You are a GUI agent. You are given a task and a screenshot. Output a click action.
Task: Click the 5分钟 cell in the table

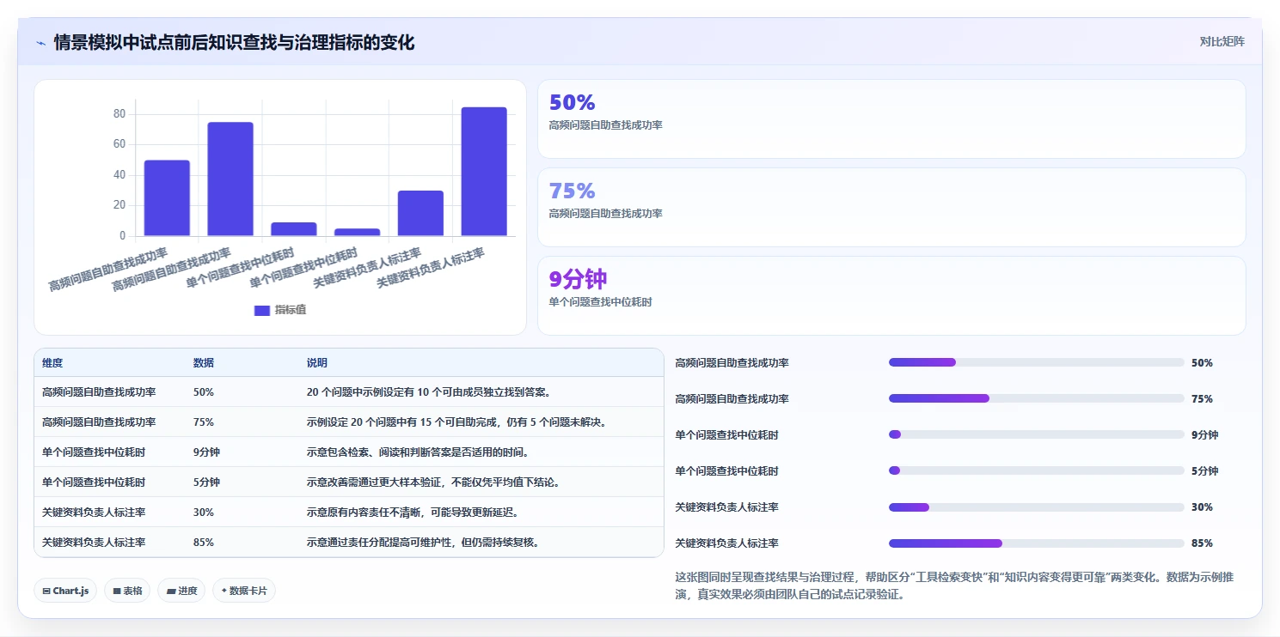coord(206,482)
